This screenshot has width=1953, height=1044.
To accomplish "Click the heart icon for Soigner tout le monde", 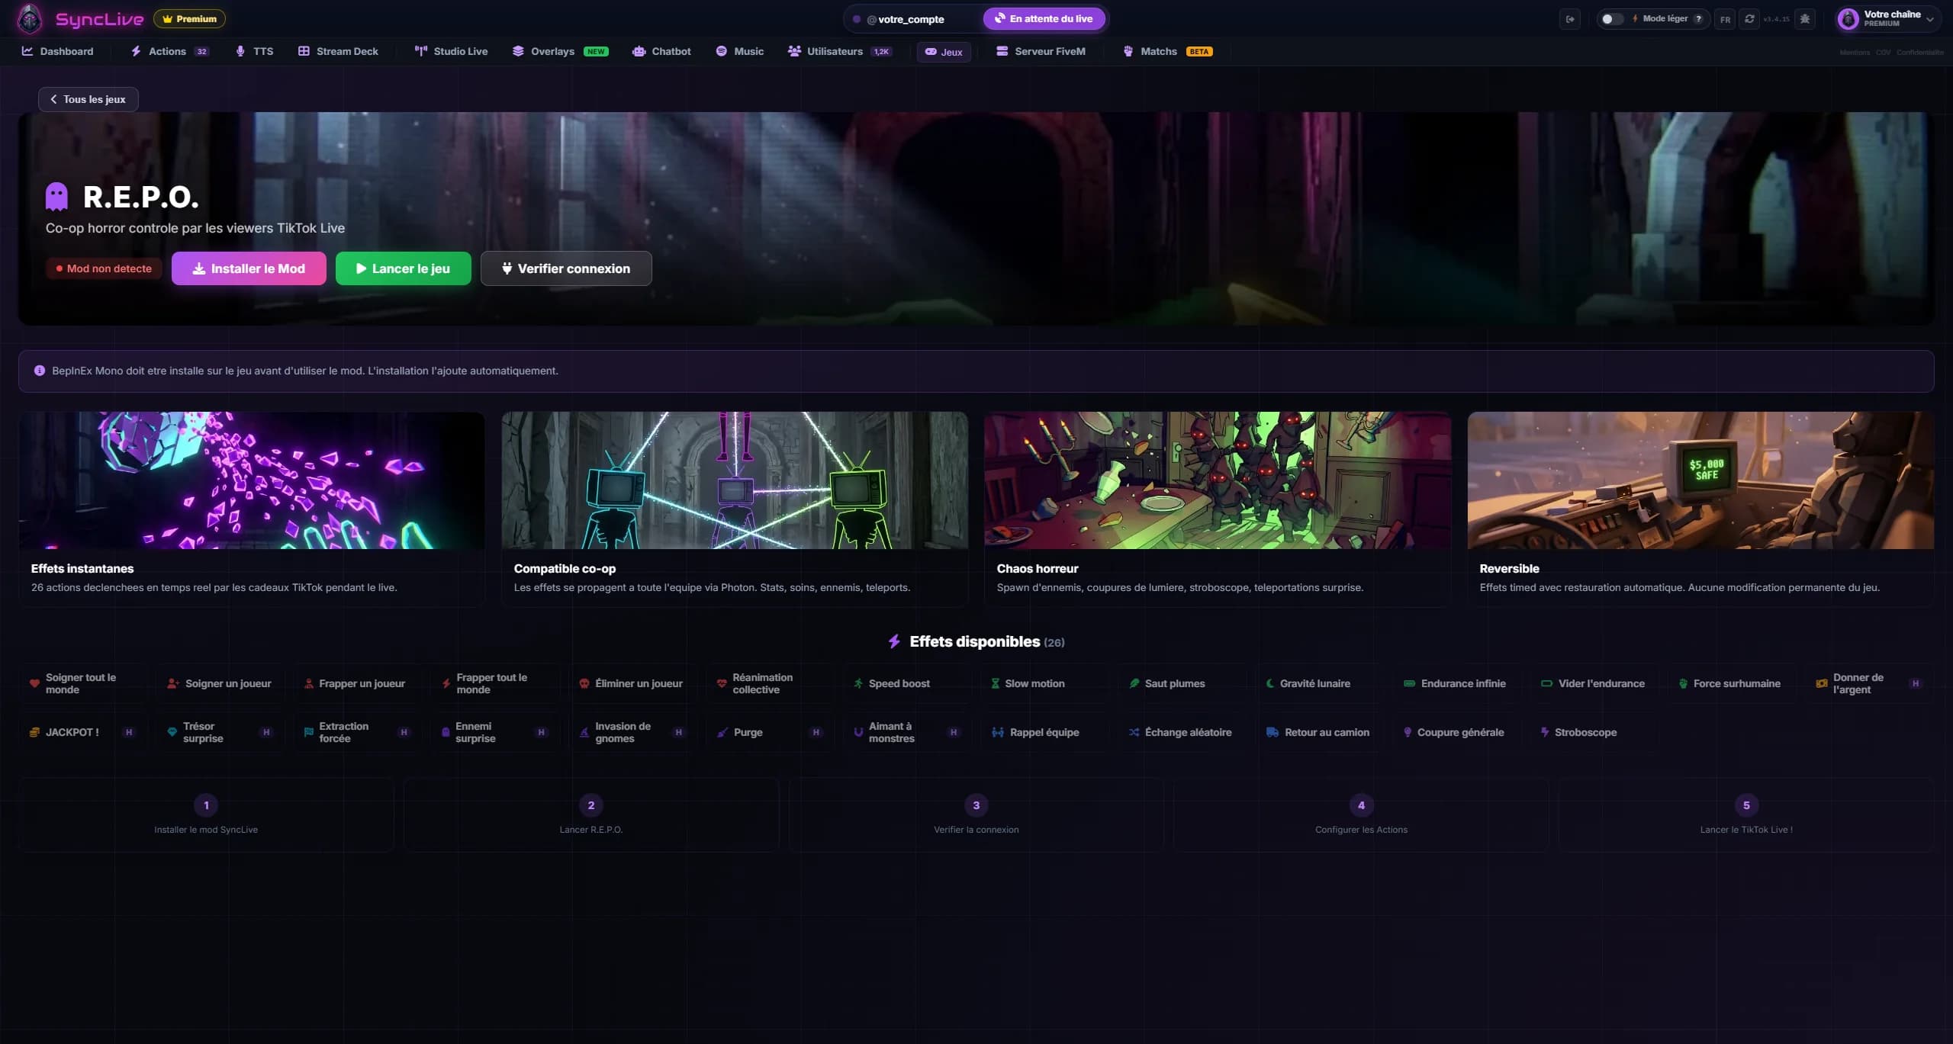I will point(34,683).
